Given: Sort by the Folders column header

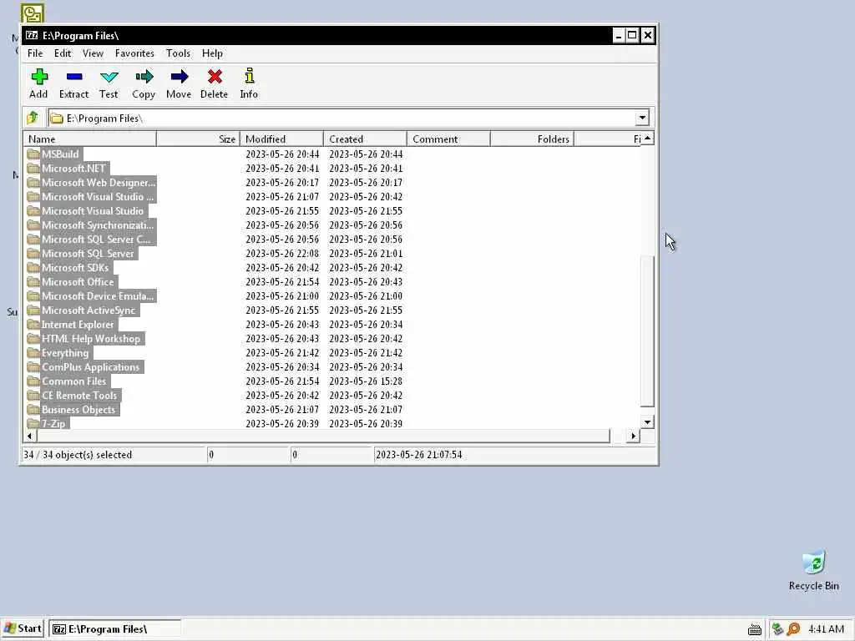Looking at the screenshot, I should pyautogui.click(x=532, y=139).
